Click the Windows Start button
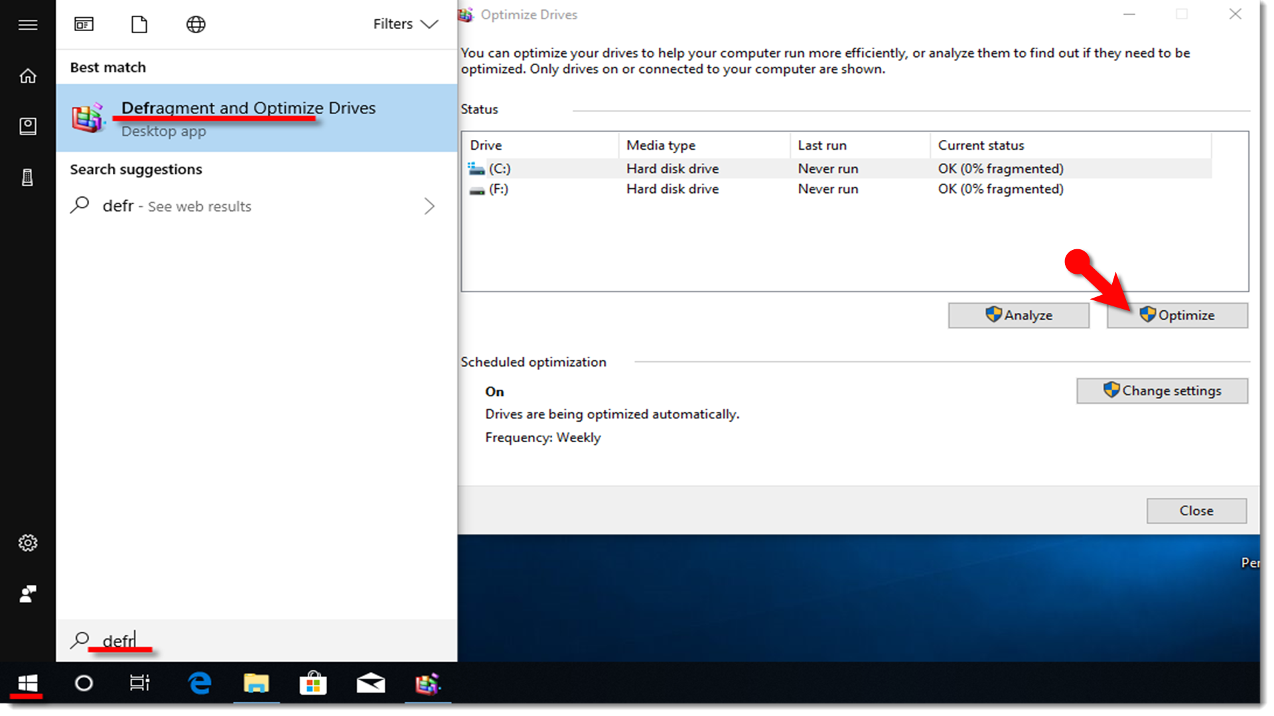Viewport: 1274px width, 716px height. [x=28, y=683]
